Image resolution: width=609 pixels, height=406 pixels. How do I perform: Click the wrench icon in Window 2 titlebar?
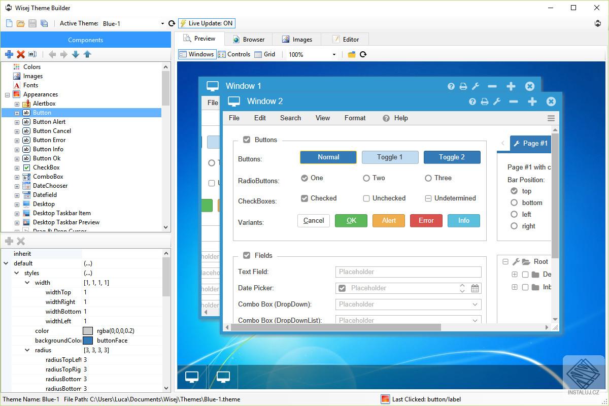[497, 101]
